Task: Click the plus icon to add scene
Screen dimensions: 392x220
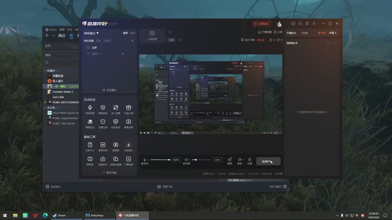Action: 132,41
